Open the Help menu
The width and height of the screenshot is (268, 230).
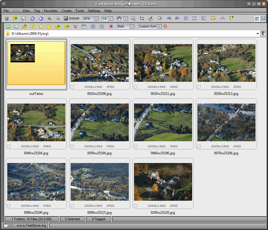click(108, 11)
